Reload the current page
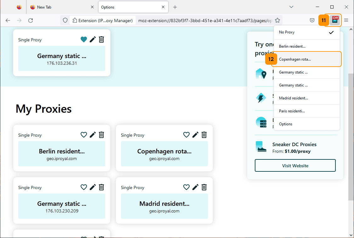Viewport: 354px width, 238px height. tap(31, 21)
